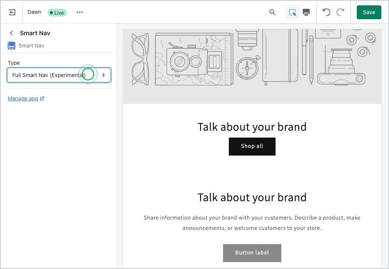Open the Manage app link
This screenshot has height=269, width=389.
(x=26, y=98)
